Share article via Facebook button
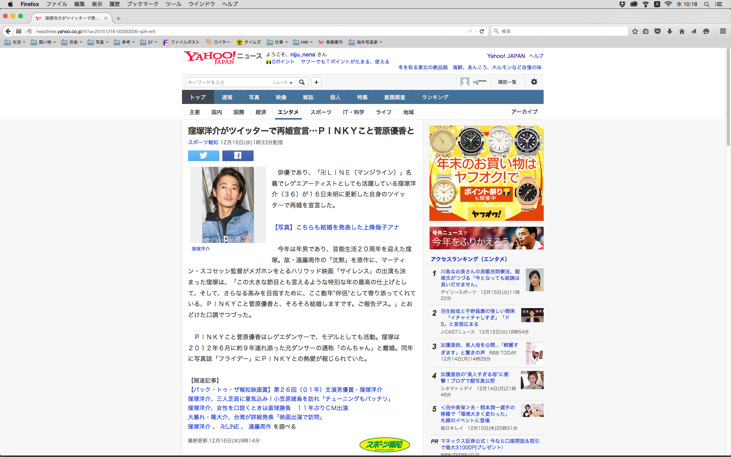731x457 pixels. [x=238, y=155]
